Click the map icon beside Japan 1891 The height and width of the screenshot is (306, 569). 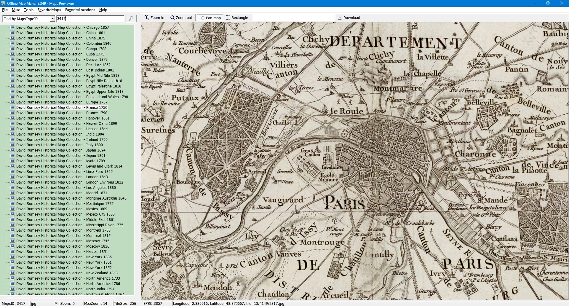12,155
